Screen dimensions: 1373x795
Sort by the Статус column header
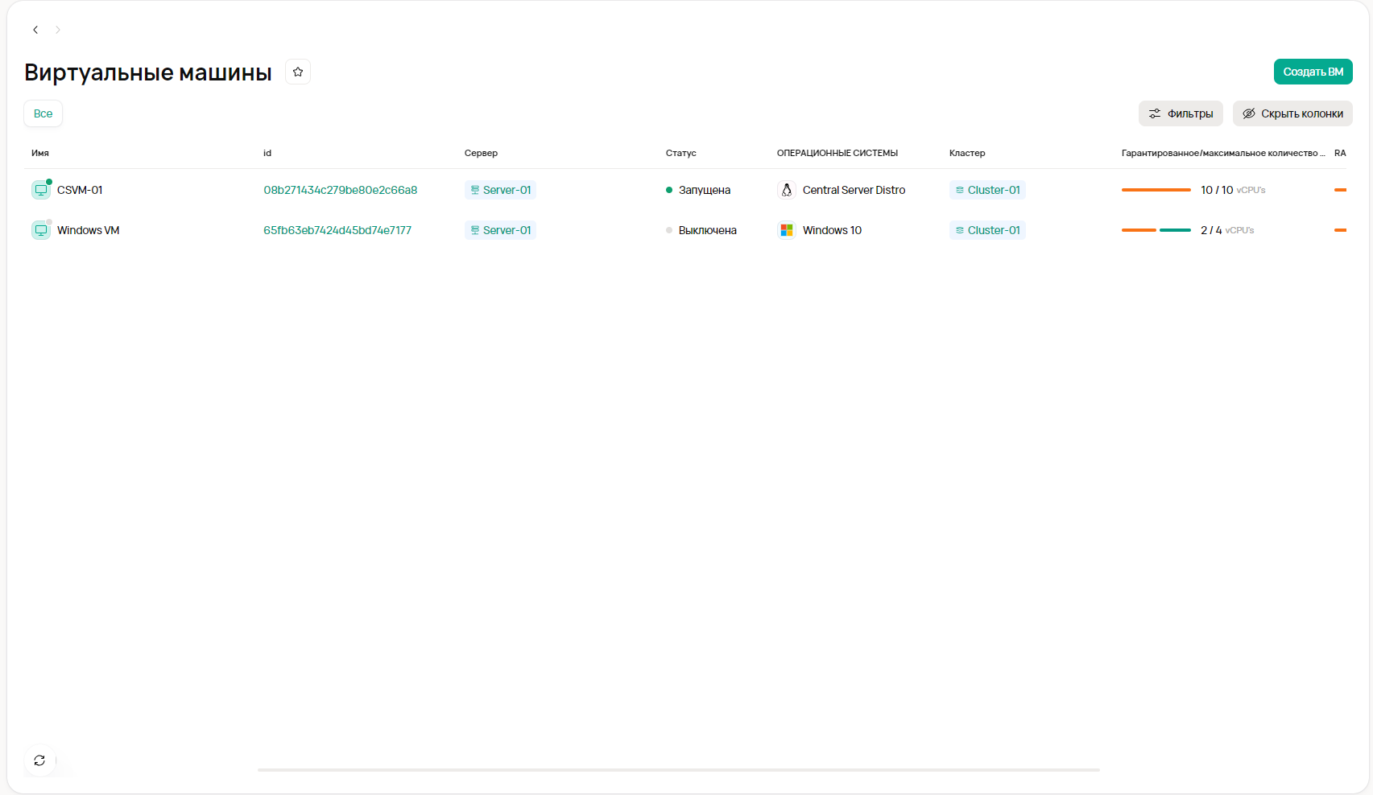pyautogui.click(x=680, y=153)
